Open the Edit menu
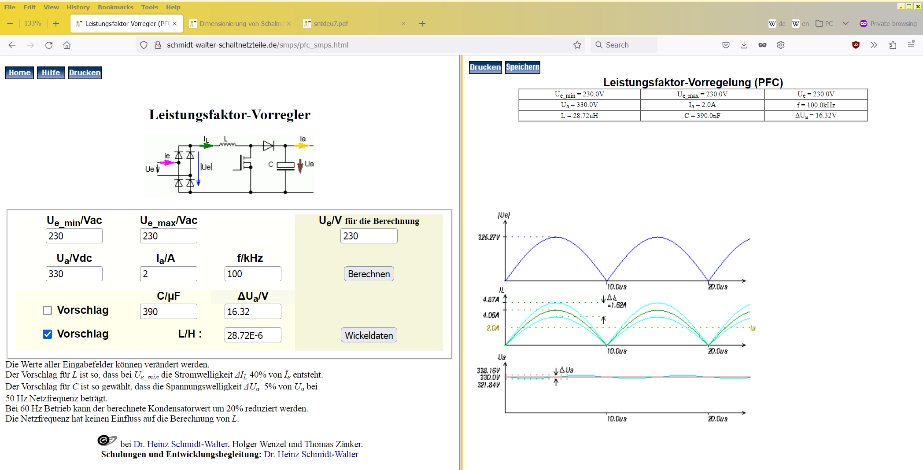The width and height of the screenshot is (923, 470). tap(30, 7)
